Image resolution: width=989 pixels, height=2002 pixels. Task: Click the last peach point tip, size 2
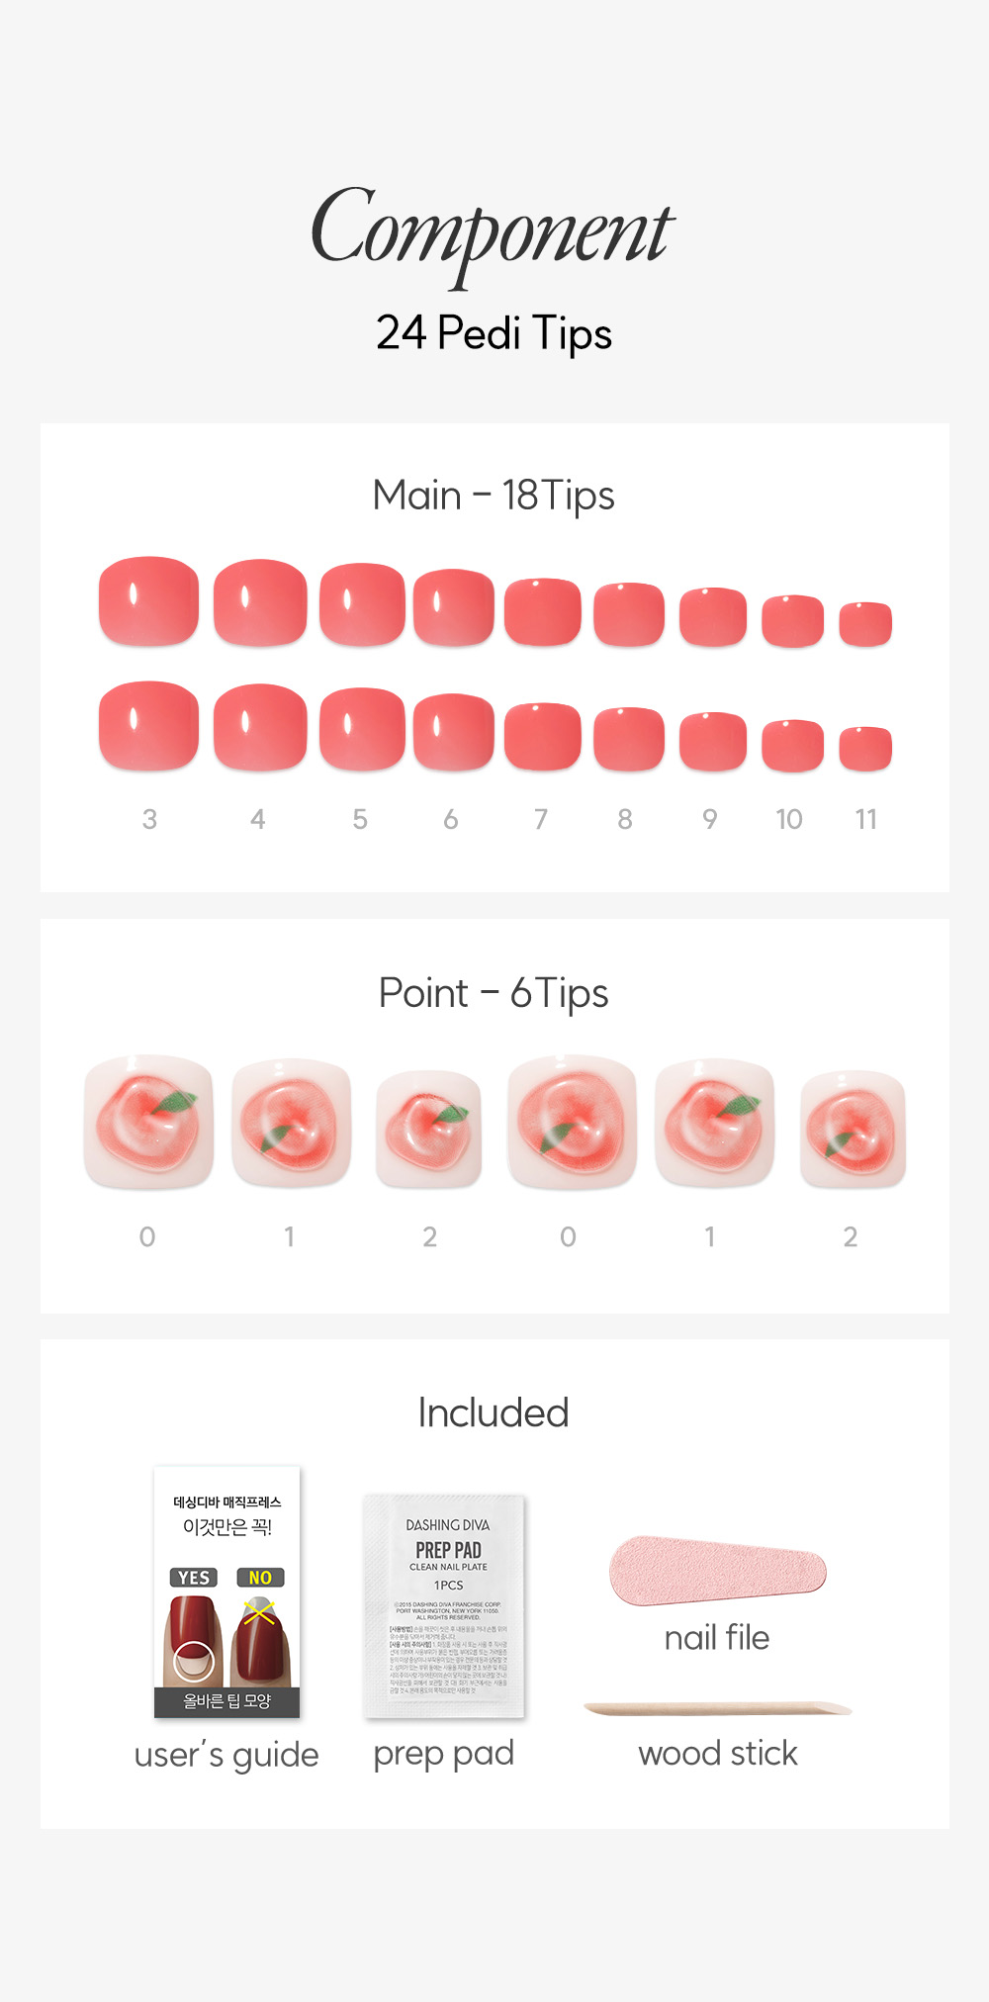coord(853,1129)
